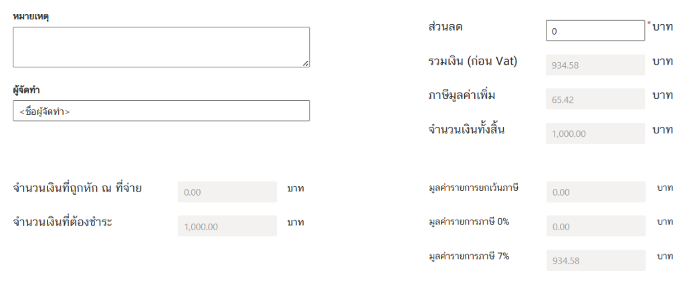Click the red required asterisk beside ส่วนลด
685x285 pixels.
pyautogui.click(x=649, y=23)
